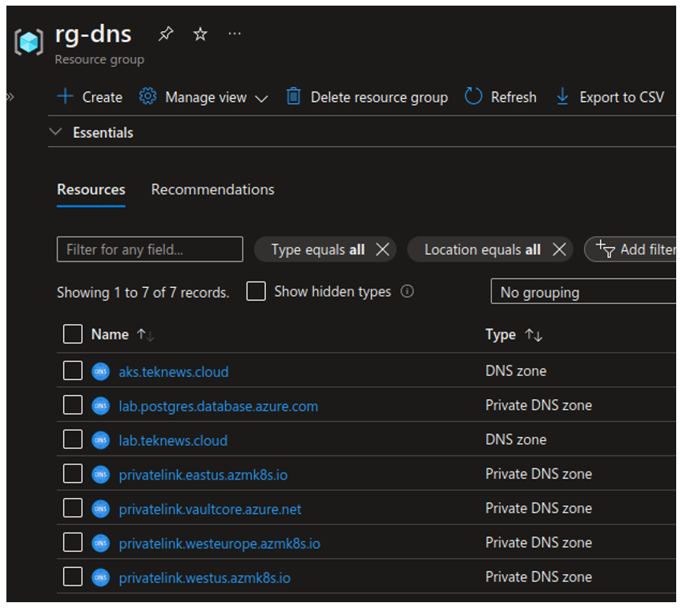Open the privatelink.vaultcore.azure.net zone
Image resolution: width=681 pixels, height=611 pixels.
click(210, 509)
